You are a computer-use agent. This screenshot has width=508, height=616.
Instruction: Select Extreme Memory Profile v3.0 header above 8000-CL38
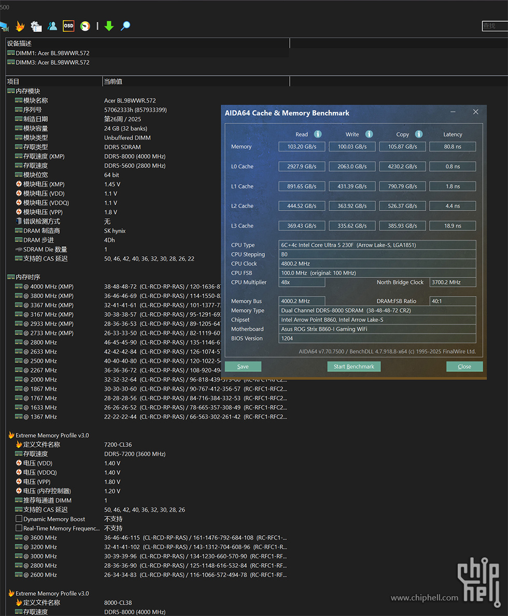(49, 593)
